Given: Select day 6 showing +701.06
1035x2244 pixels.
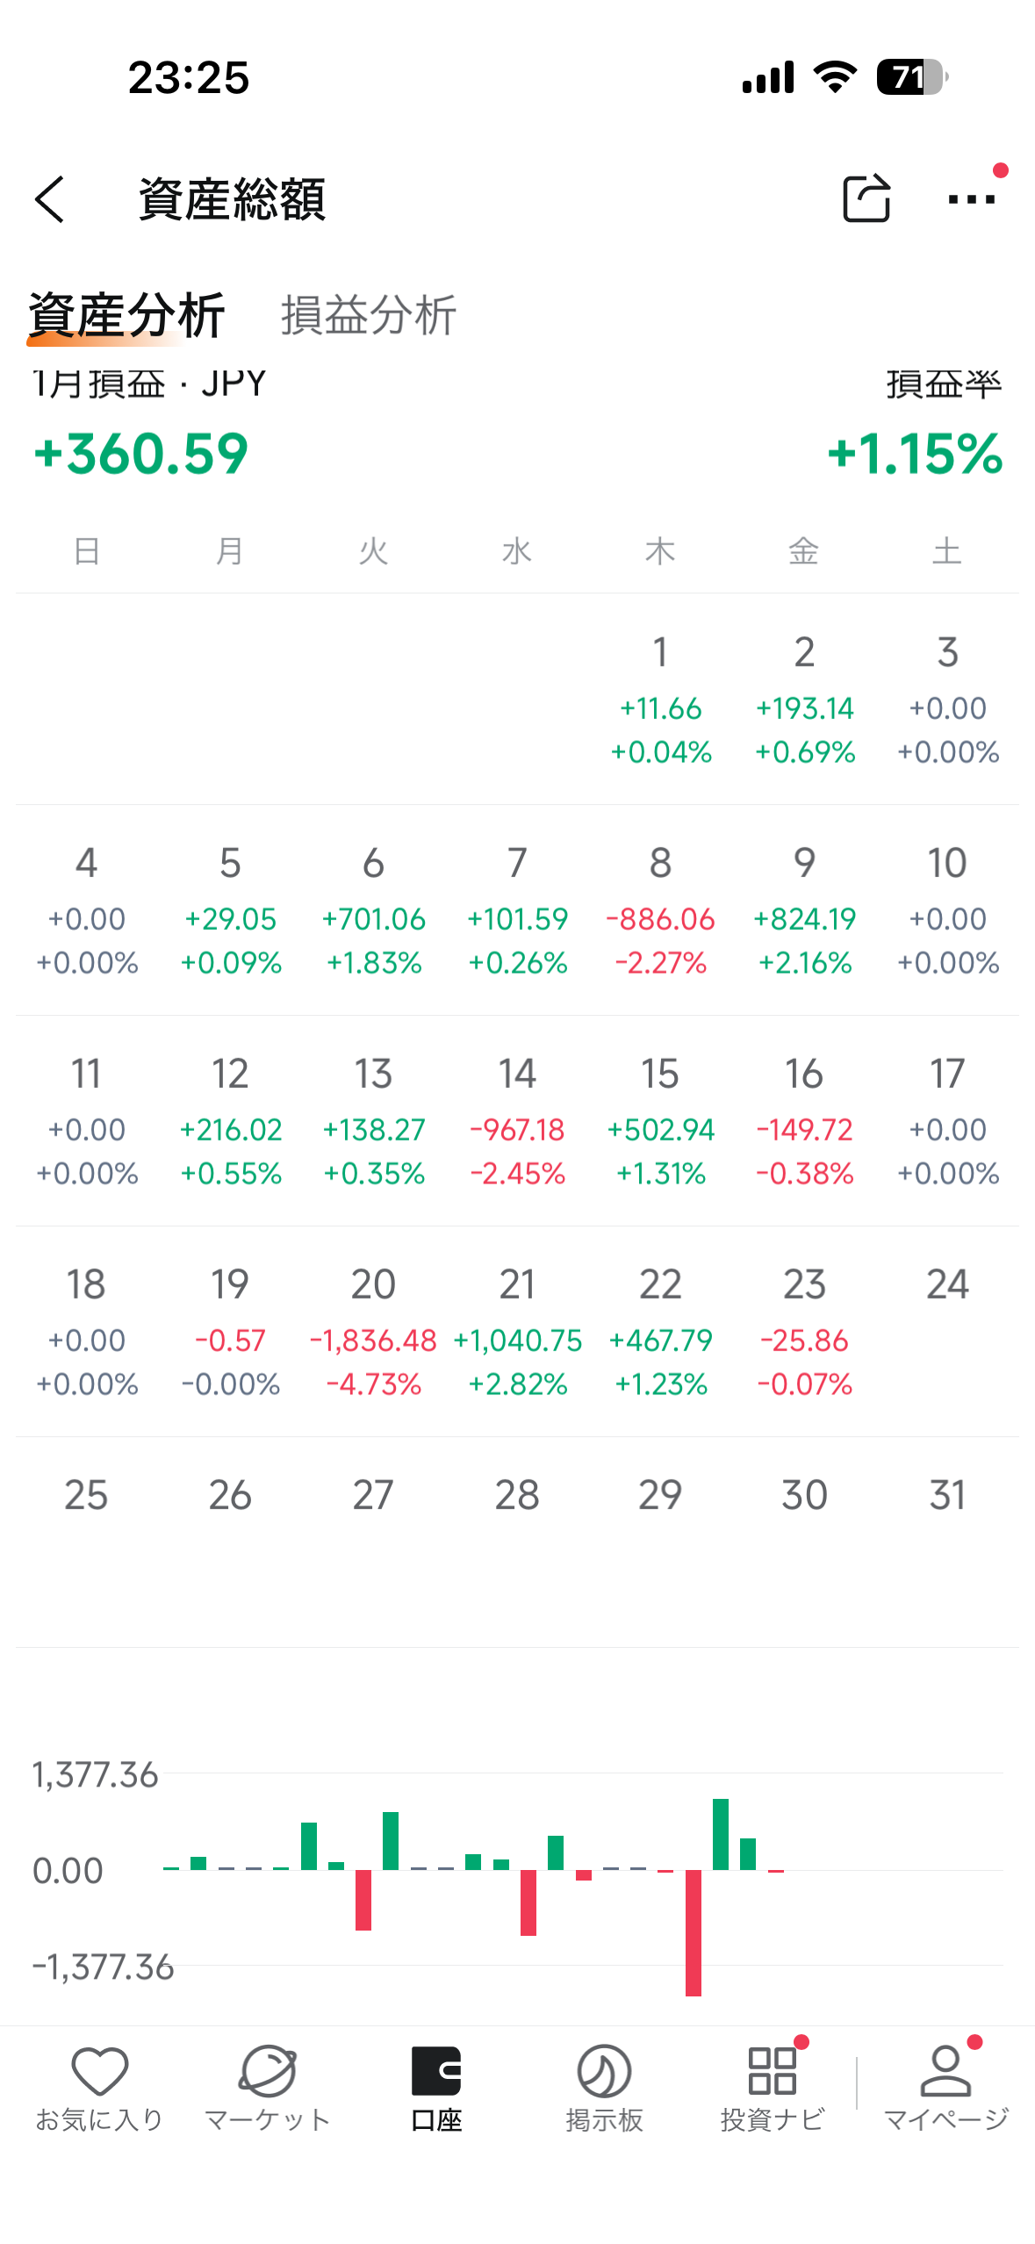Looking at the screenshot, I should tap(373, 910).
